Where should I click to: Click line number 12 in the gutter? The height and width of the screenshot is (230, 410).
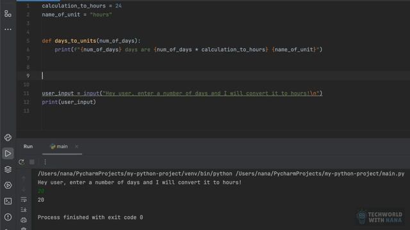coord(26,102)
